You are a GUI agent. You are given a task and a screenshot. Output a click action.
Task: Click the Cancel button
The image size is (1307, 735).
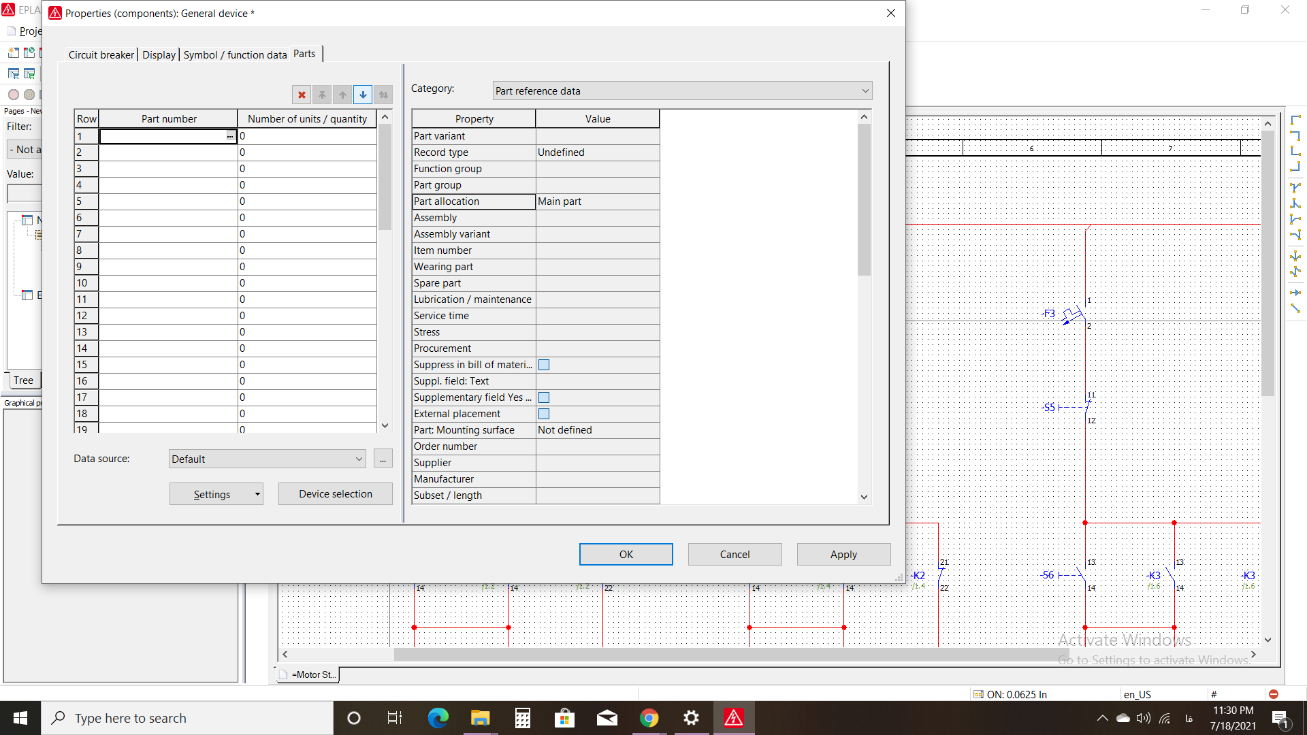pos(735,555)
